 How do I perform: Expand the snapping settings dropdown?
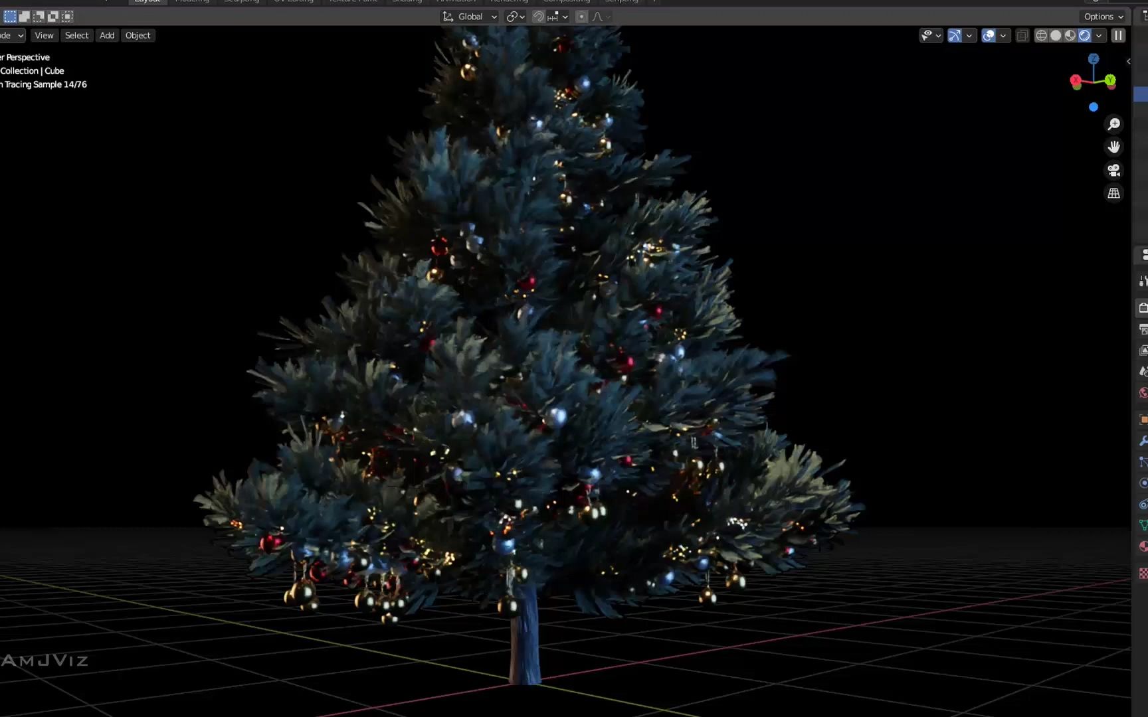(565, 17)
